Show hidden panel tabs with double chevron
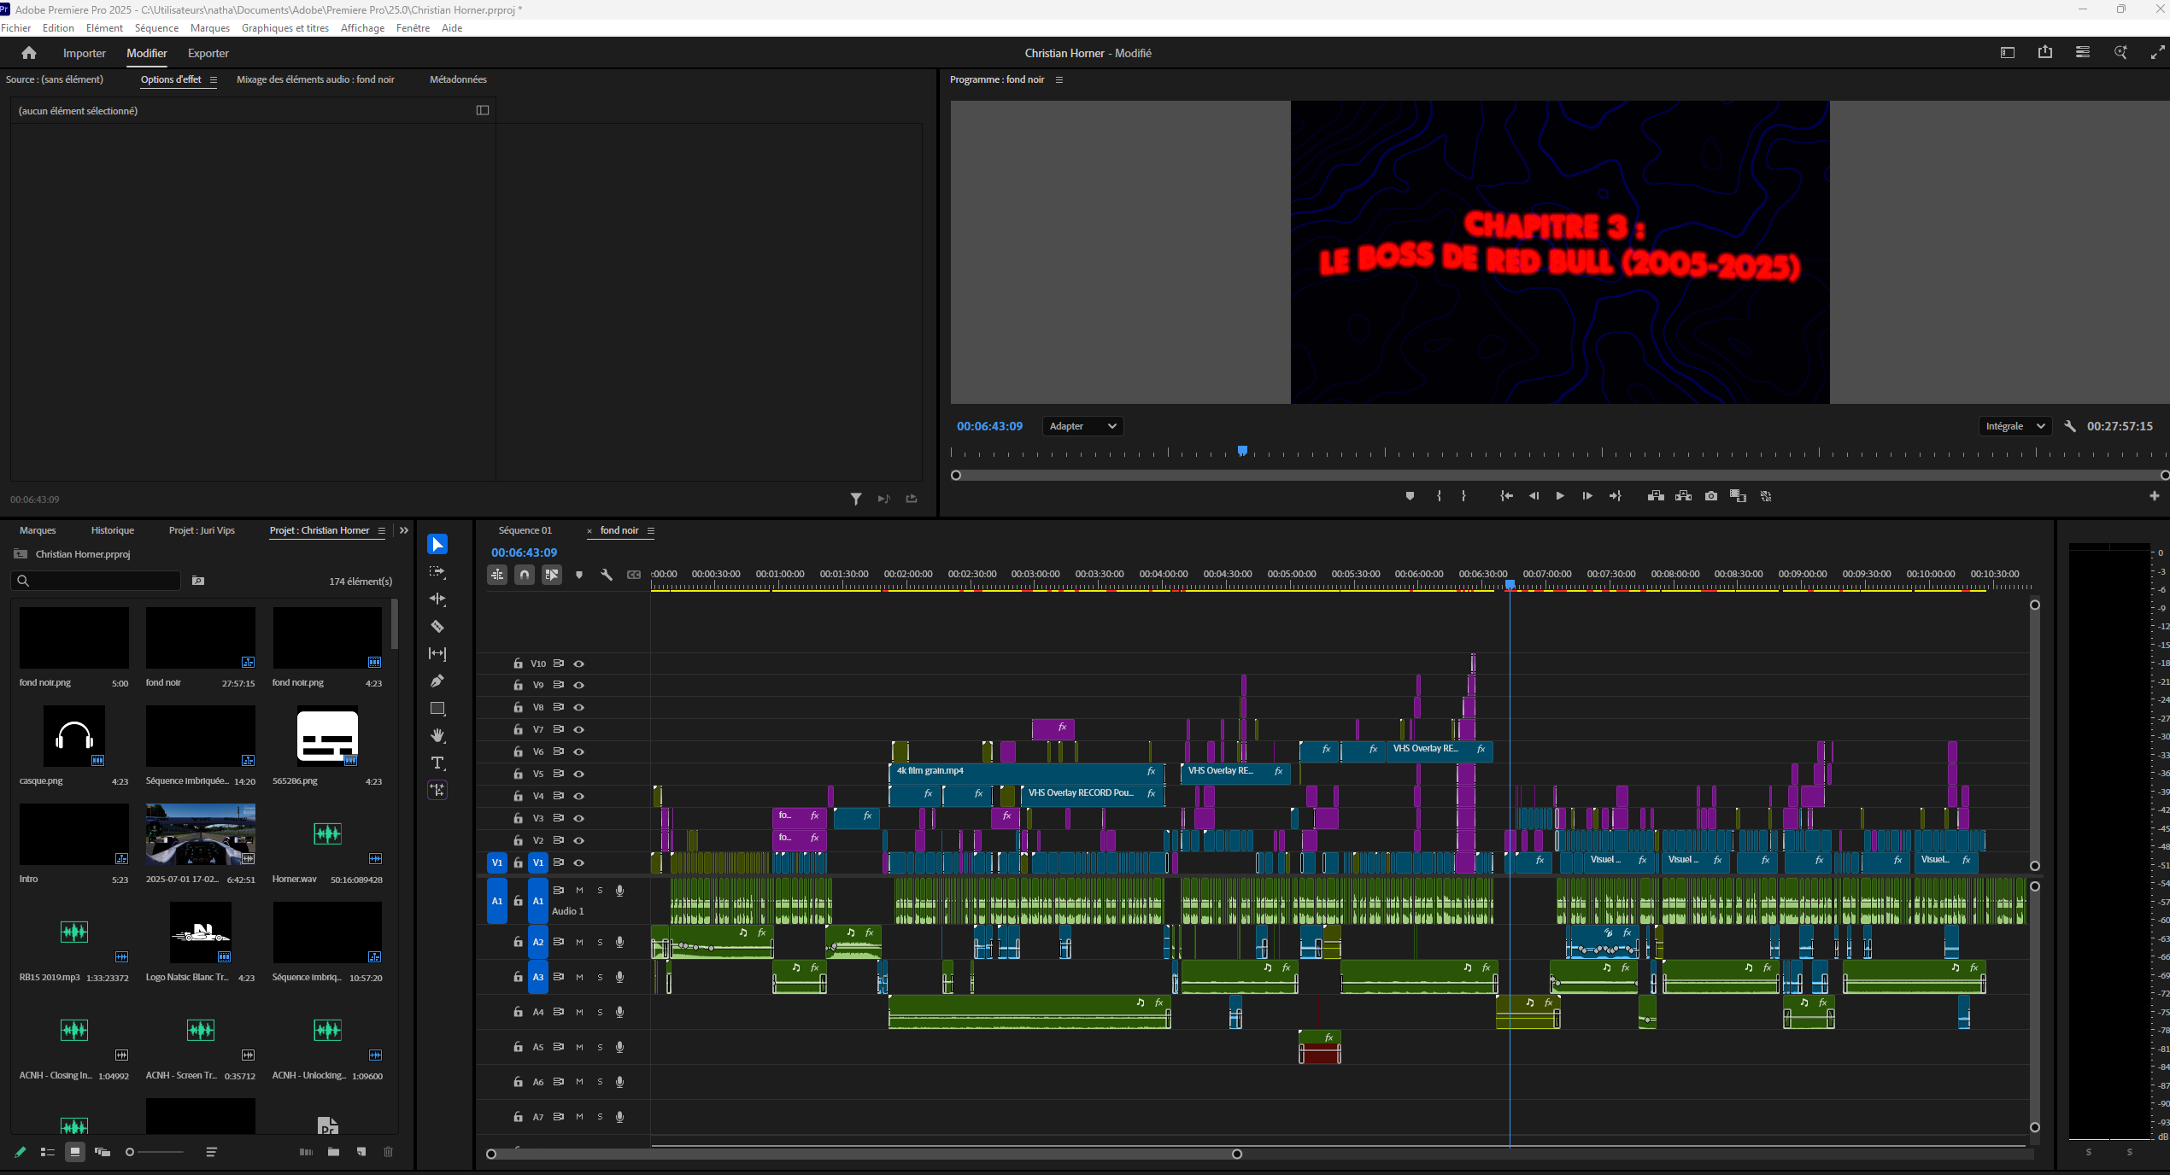The image size is (2170, 1175). point(404,530)
